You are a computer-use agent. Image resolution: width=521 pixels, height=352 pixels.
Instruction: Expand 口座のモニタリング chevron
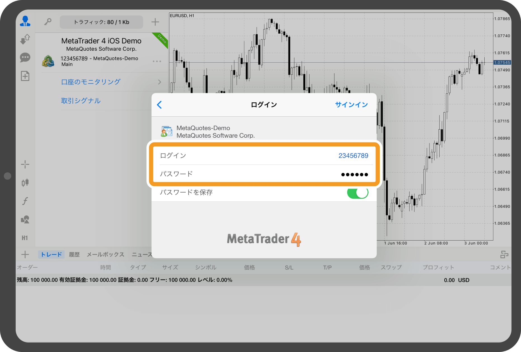(x=159, y=82)
